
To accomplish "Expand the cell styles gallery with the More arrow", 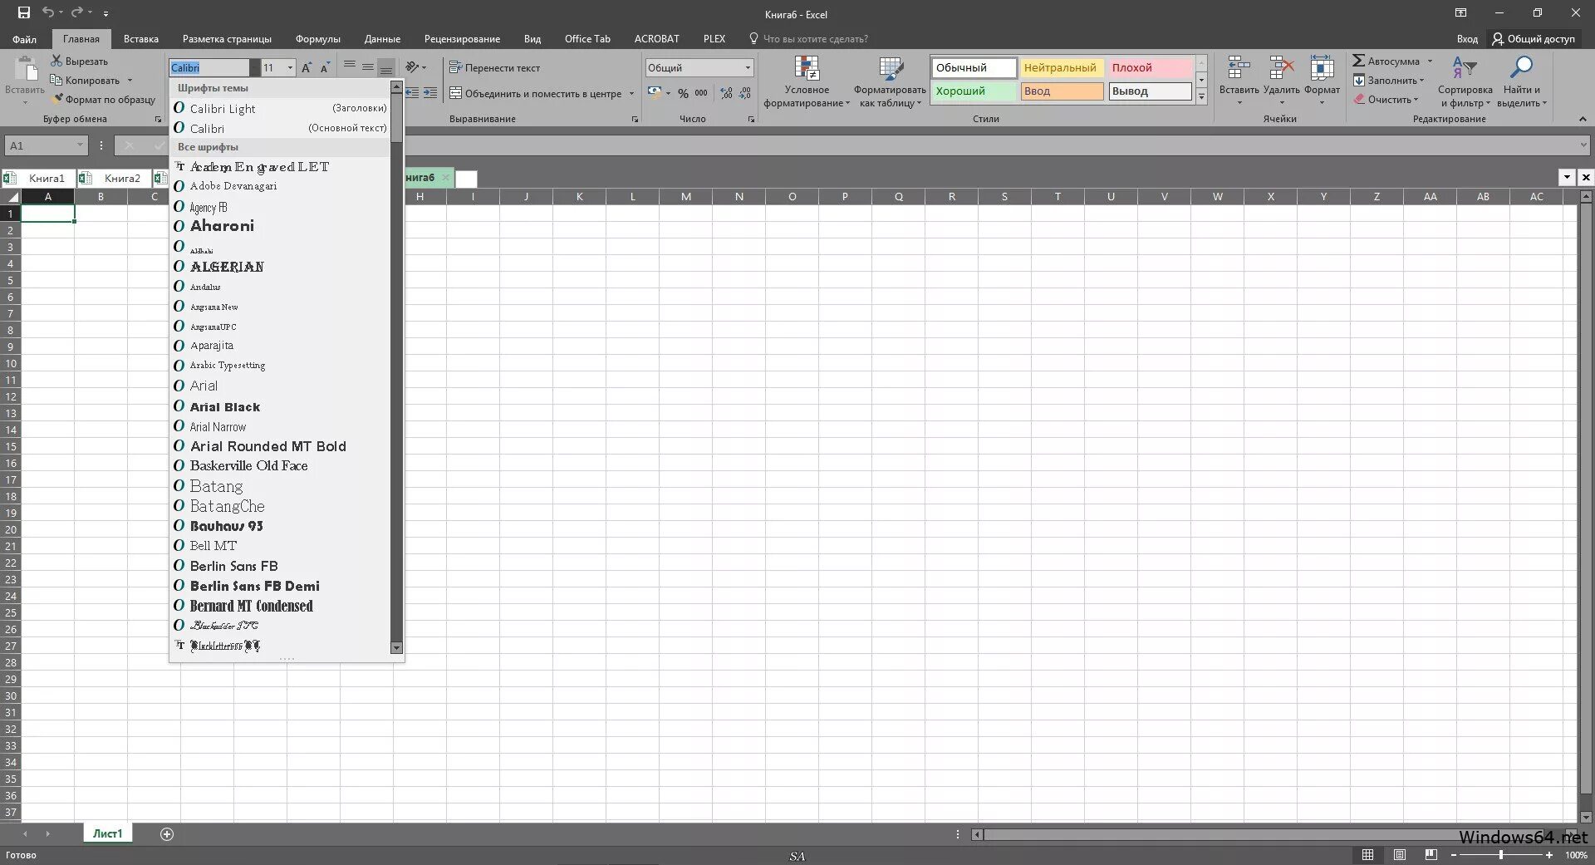I will point(1201,97).
